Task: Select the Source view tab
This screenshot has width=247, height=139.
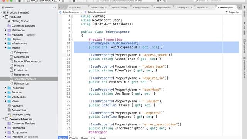Action: click(x=63, y=138)
